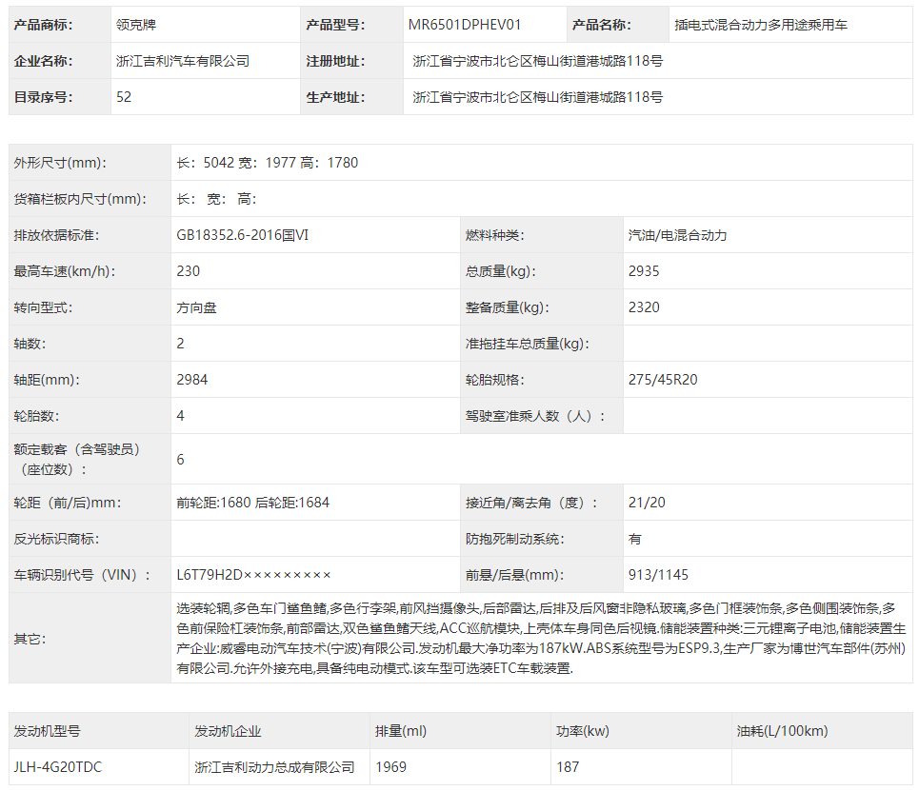Image resolution: width=919 pixels, height=791 pixels.
Task: Click the 发动机型号 column header
Action: point(47,731)
